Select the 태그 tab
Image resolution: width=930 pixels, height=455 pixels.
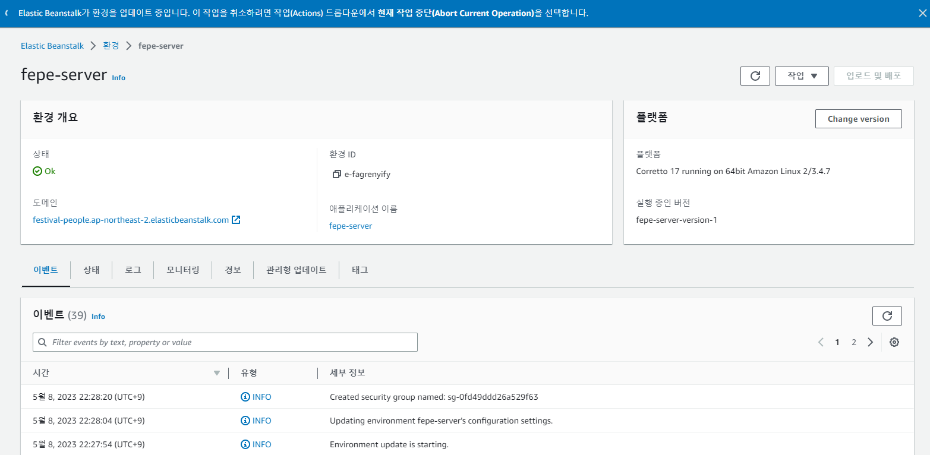pos(360,270)
